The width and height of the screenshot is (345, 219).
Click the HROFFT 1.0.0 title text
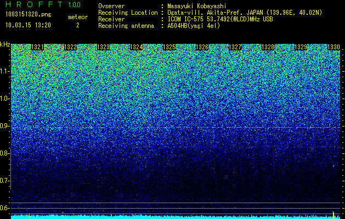point(43,4)
